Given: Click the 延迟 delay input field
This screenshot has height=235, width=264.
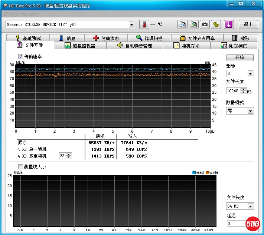Looking at the screenshot, I should [235, 224].
